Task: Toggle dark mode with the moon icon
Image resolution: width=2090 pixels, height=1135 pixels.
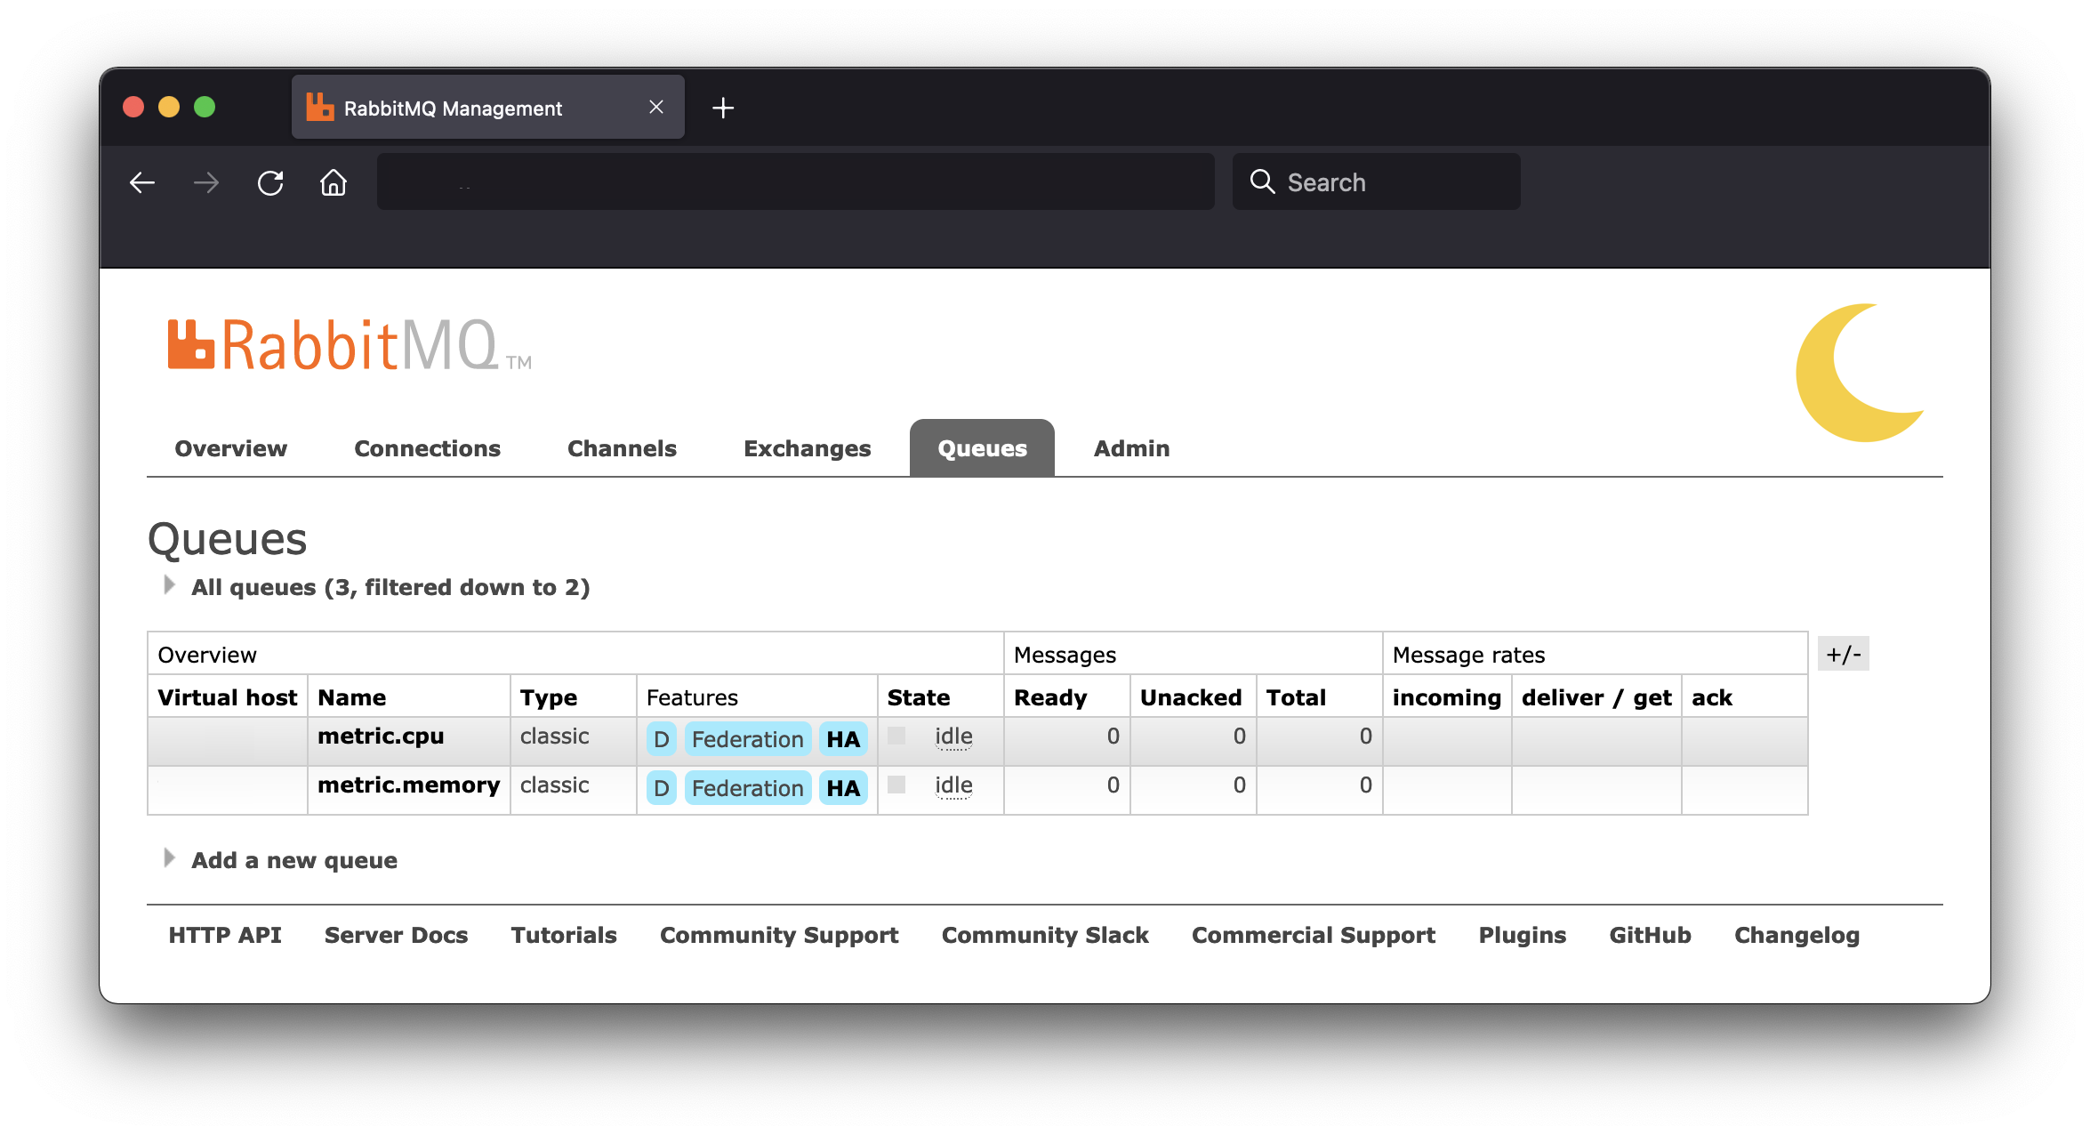Action: click(1861, 372)
